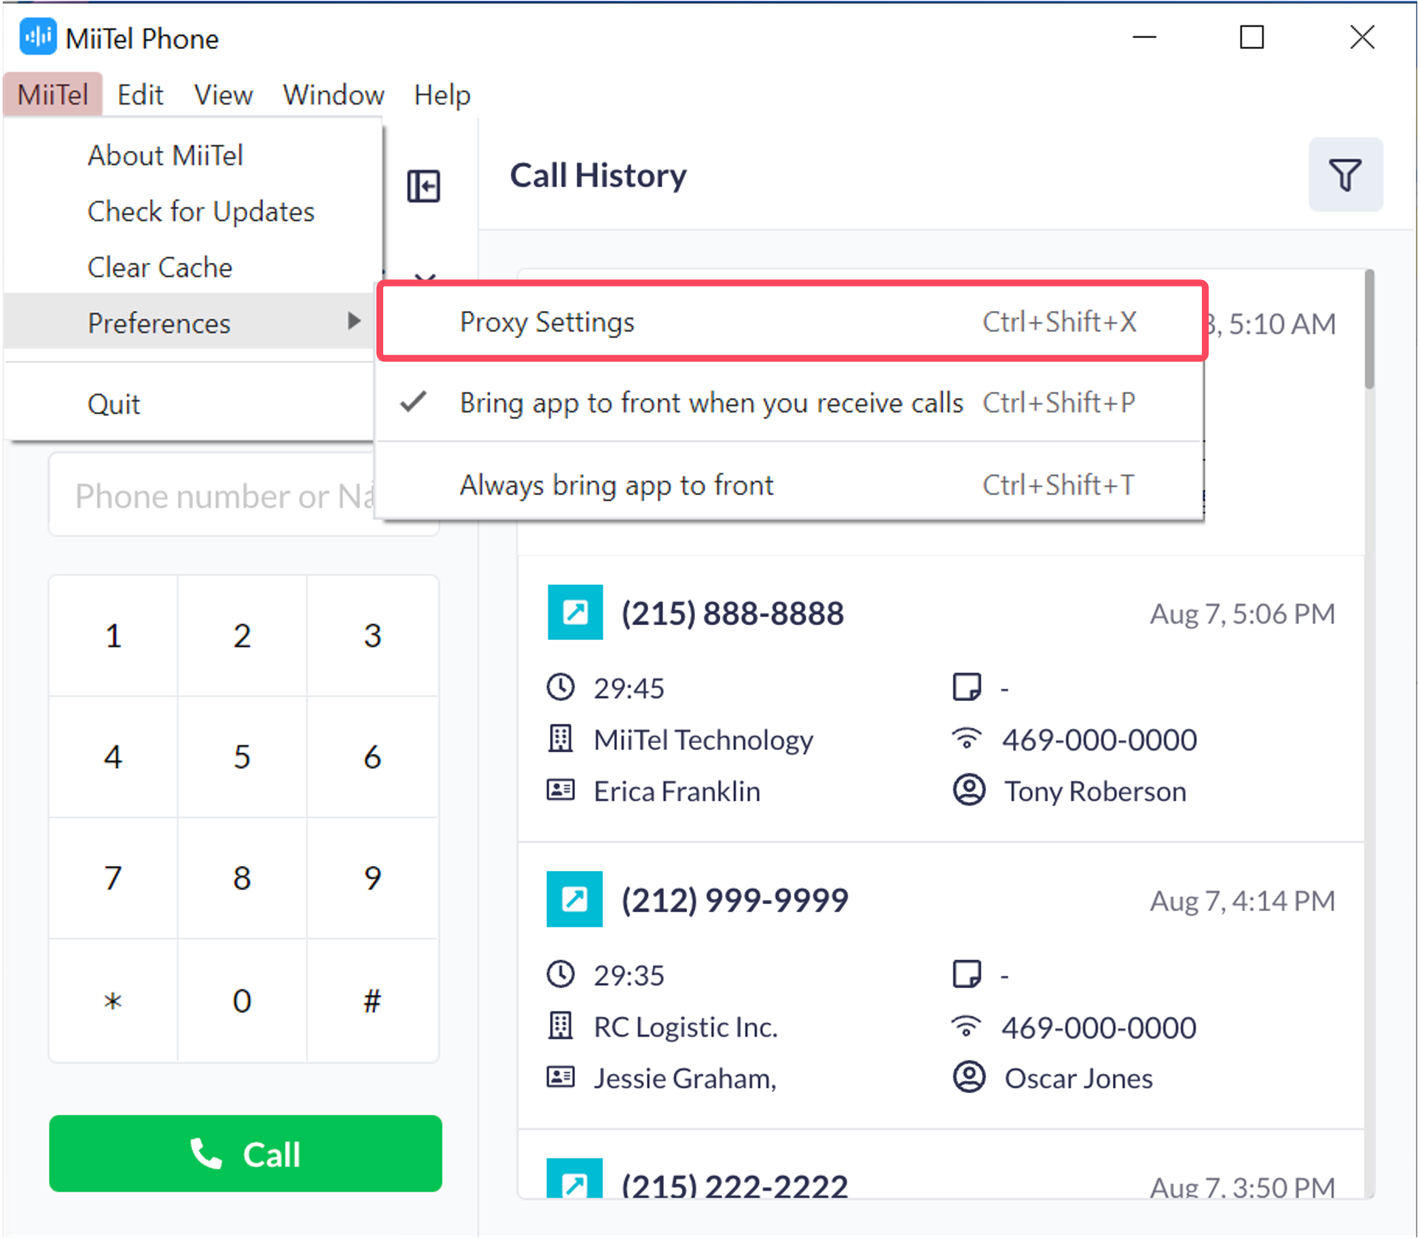The image size is (1420, 1239).
Task: Click the green Call button
Action: 245,1153
